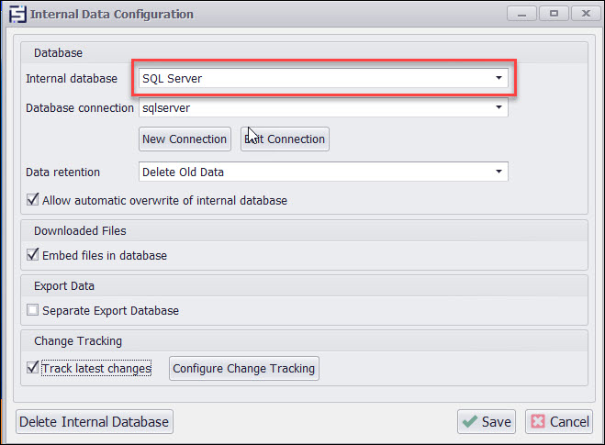Expand the Data retention dropdown arrow
605x445 pixels.
point(499,172)
